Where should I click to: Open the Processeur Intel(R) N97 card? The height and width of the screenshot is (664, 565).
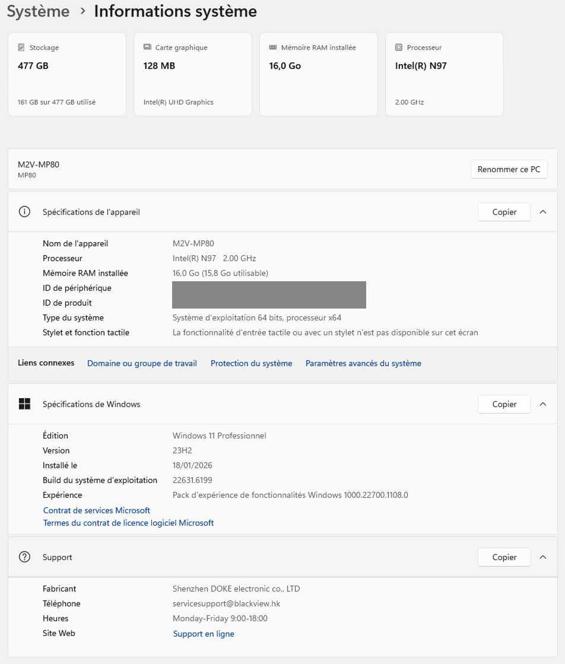coord(445,74)
